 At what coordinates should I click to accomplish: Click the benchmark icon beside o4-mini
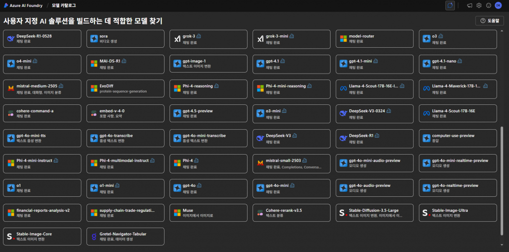point(35,61)
